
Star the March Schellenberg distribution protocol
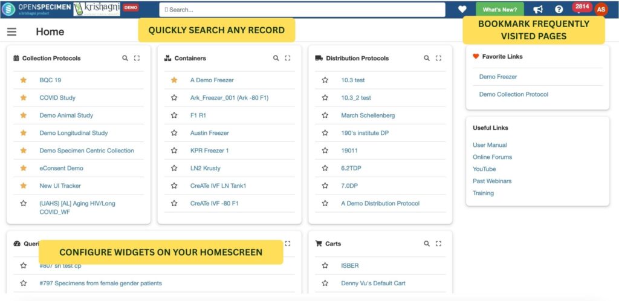pos(325,115)
